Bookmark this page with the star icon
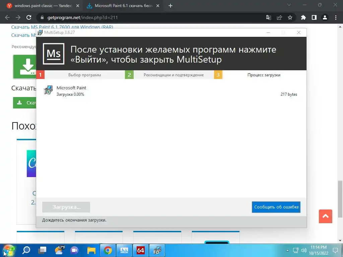The image size is (343, 257). [x=290, y=17]
